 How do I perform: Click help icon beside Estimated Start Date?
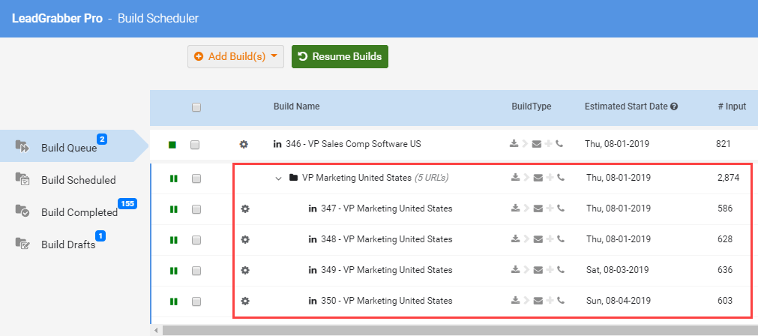click(x=674, y=106)
